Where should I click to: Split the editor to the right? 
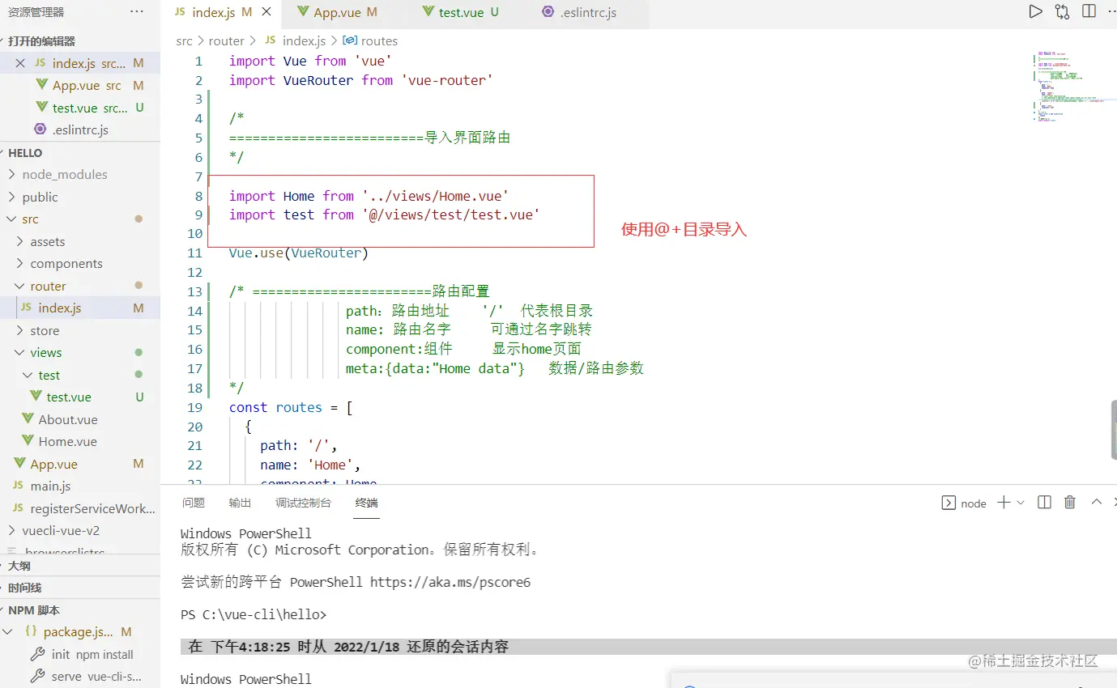click(1089, 11)
